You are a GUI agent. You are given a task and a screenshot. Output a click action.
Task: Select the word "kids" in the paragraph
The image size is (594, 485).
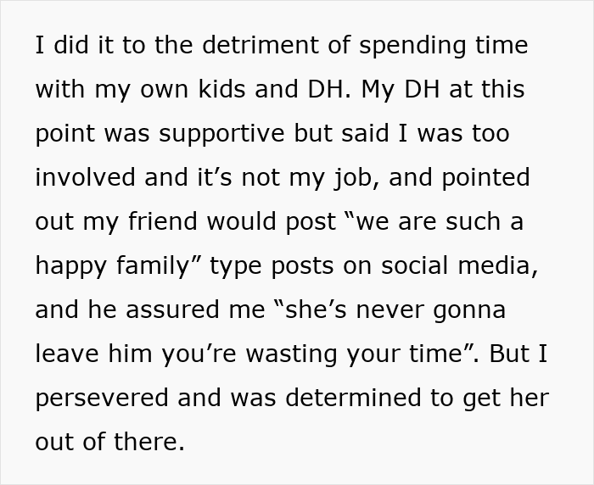222,89
